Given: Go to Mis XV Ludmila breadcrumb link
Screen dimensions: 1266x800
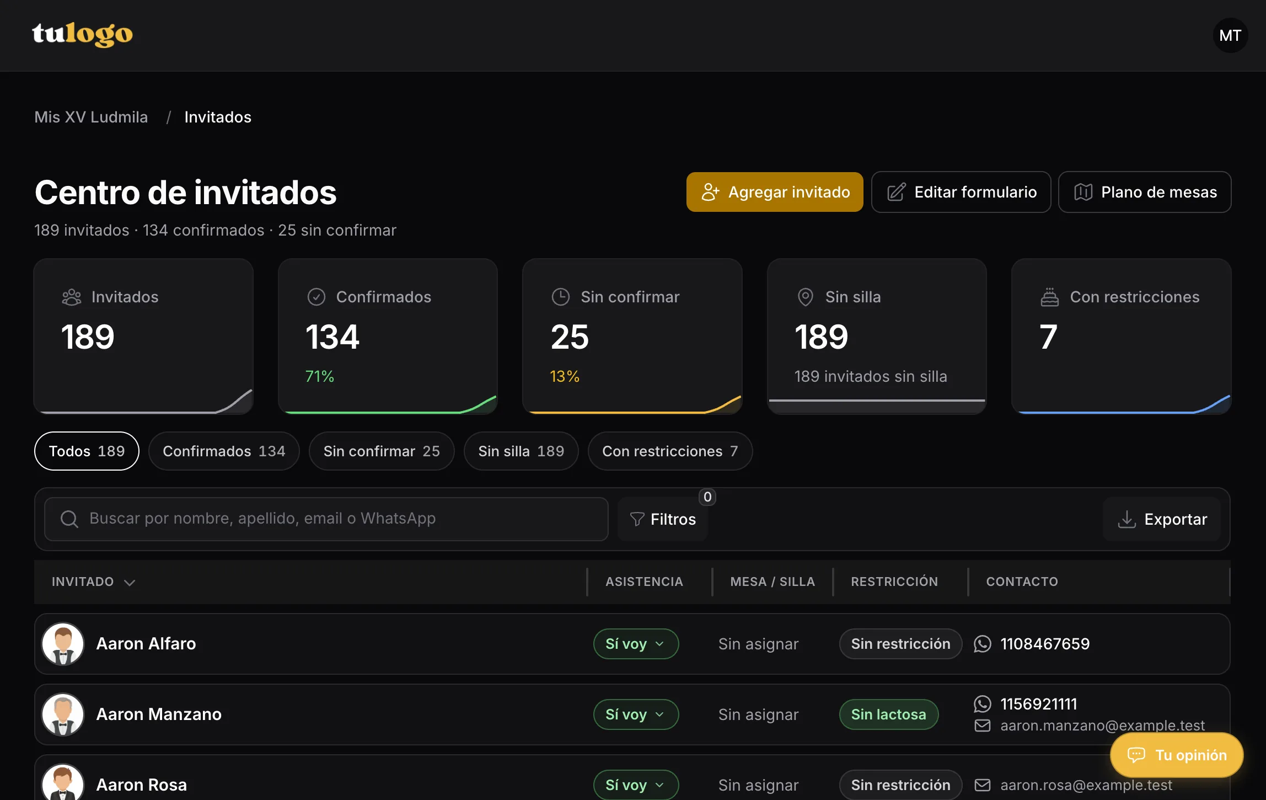Looking at the screenshot, I should coord(91,117).
